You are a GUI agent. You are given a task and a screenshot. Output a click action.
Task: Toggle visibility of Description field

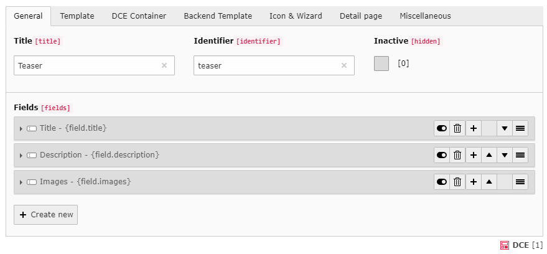click(x=442, y=155)
